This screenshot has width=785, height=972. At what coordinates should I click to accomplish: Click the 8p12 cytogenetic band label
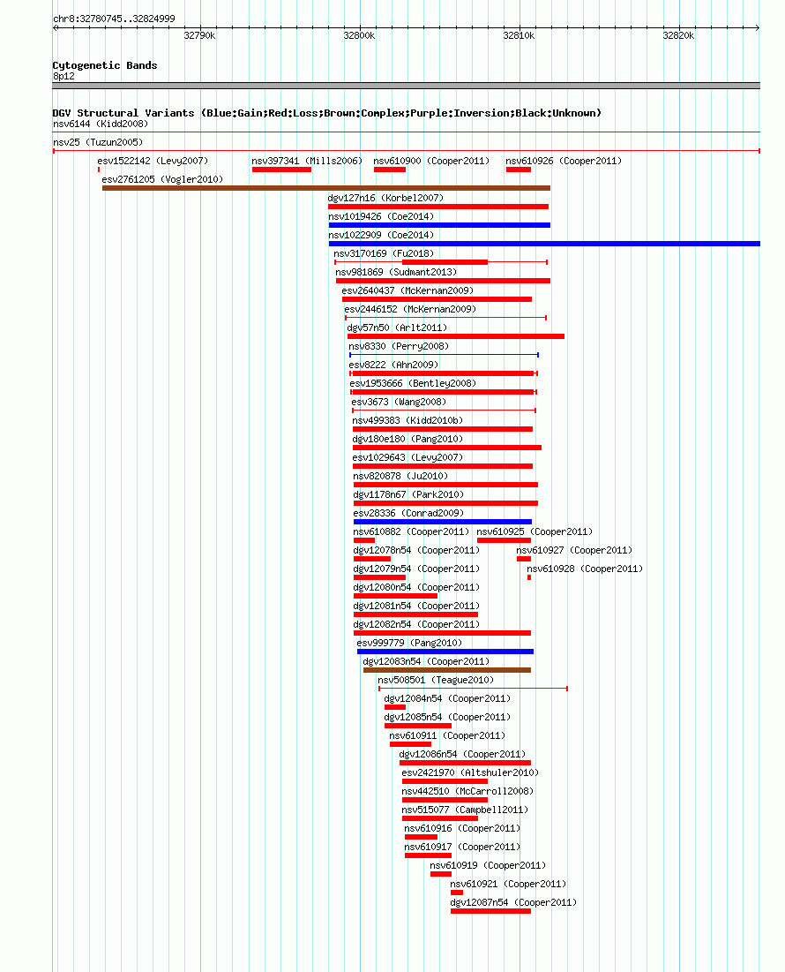point(64,77)
